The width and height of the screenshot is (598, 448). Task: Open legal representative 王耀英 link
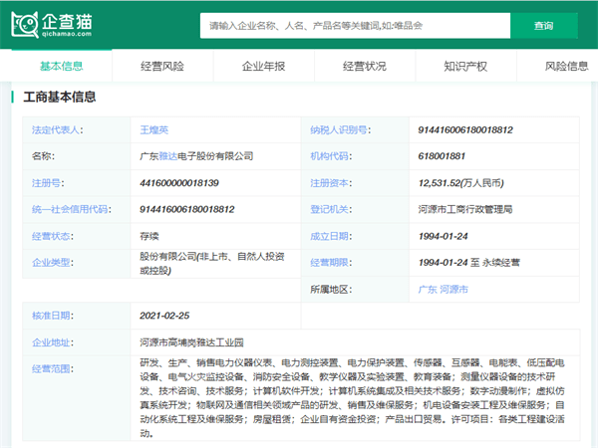155,129
